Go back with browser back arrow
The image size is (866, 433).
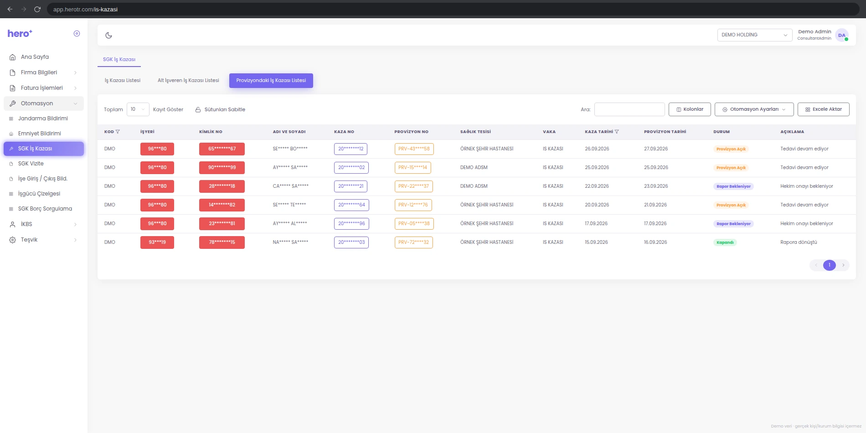click(10, 9)
